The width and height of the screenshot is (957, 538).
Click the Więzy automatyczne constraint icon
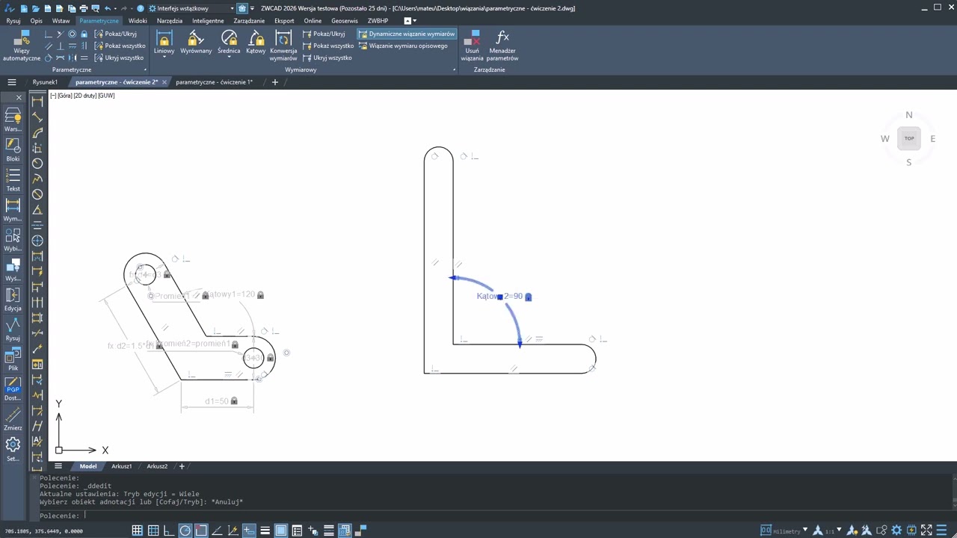pyautogui.click(x=22, y=46)
